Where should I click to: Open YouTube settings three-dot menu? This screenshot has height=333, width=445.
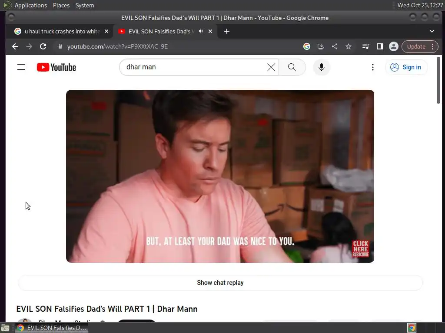coord(372,67)
